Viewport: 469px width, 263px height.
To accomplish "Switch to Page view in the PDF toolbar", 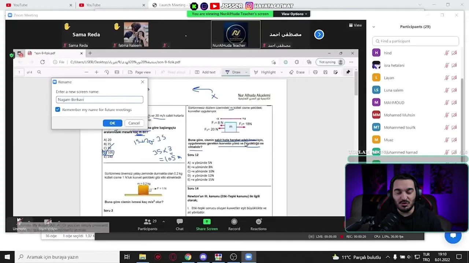I will 139,72.
